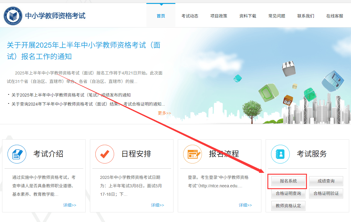Click the 考试服务 contact book icon

(x=280, y=154)
